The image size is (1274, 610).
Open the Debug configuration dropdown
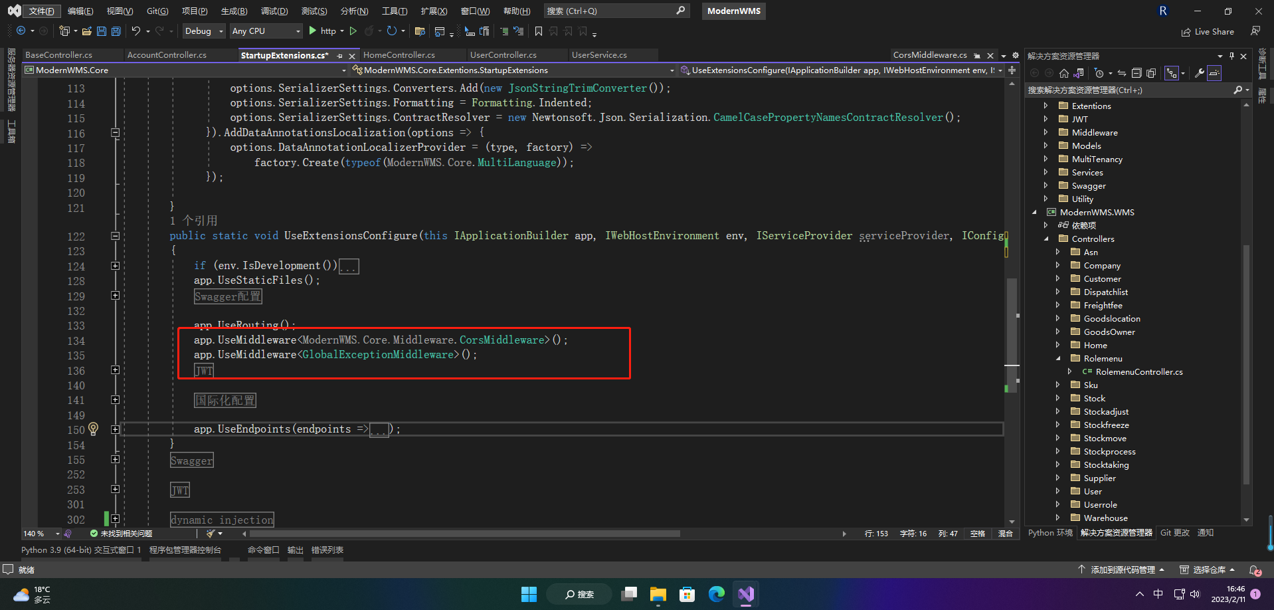click(204, 31)
